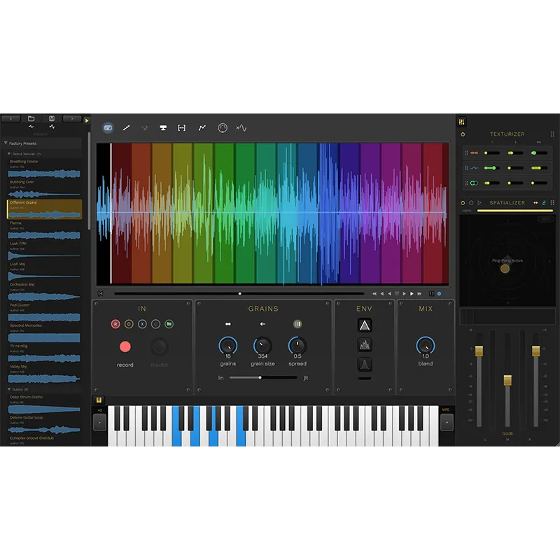Jump to start with skip-back icon
The width and height of the screenshot is (560, 560).
pos(100,293)
